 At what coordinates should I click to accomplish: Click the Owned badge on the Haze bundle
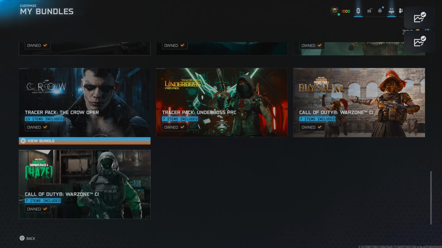37,209
